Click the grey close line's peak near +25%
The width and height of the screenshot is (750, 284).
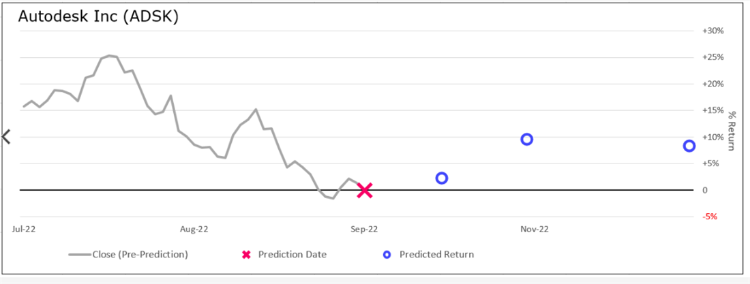109,56
